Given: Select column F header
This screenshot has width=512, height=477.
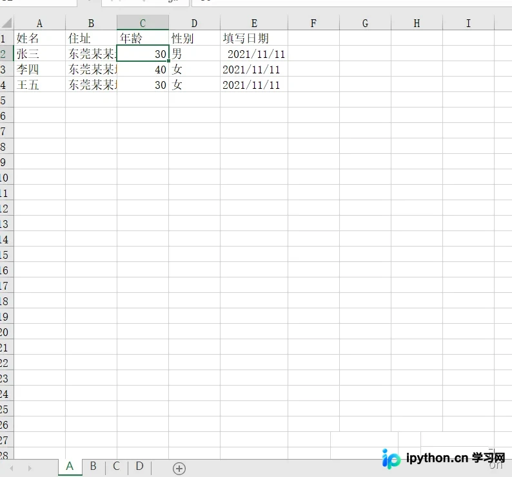Looking at the screenshot, I should [x=313, y=23].
